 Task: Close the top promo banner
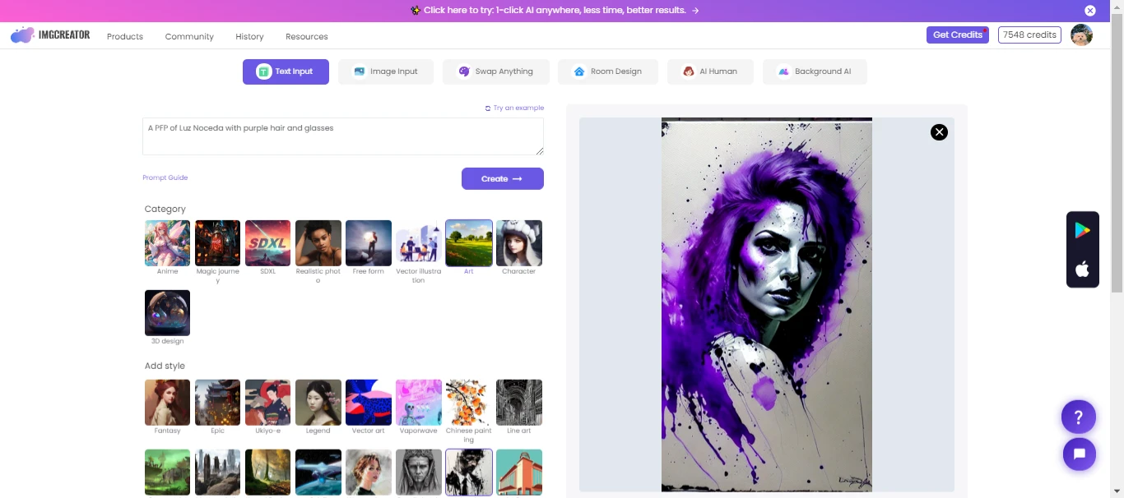[x=1090, y=11]
